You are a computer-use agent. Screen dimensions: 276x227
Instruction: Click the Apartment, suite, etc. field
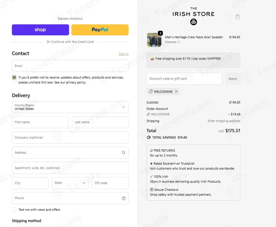(x=70, y=168)
